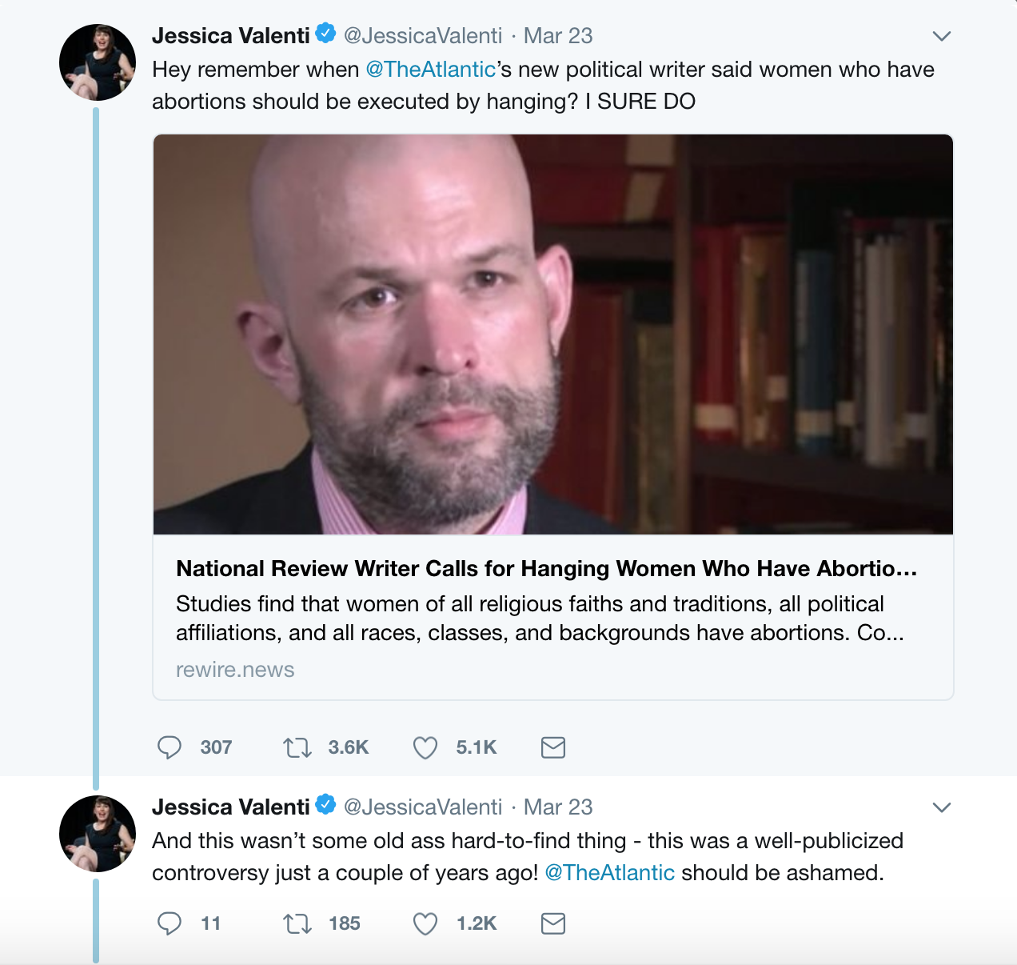
Task: Open the first tweet's more-options chevron
Action: pyautogui.click(x=942, y=36)
